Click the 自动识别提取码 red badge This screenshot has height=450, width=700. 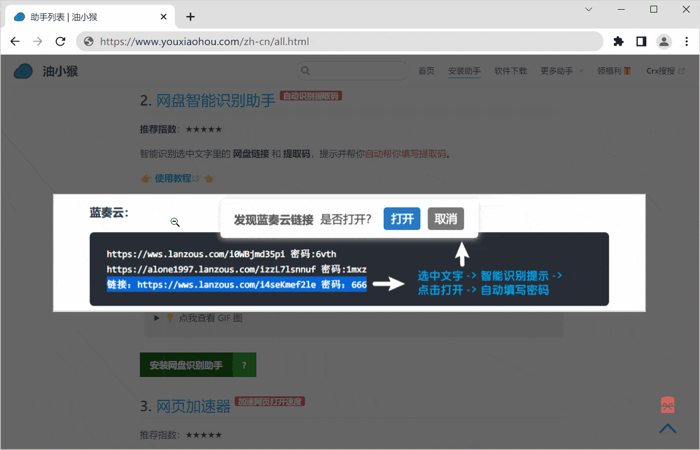click(x=311, y=96)
